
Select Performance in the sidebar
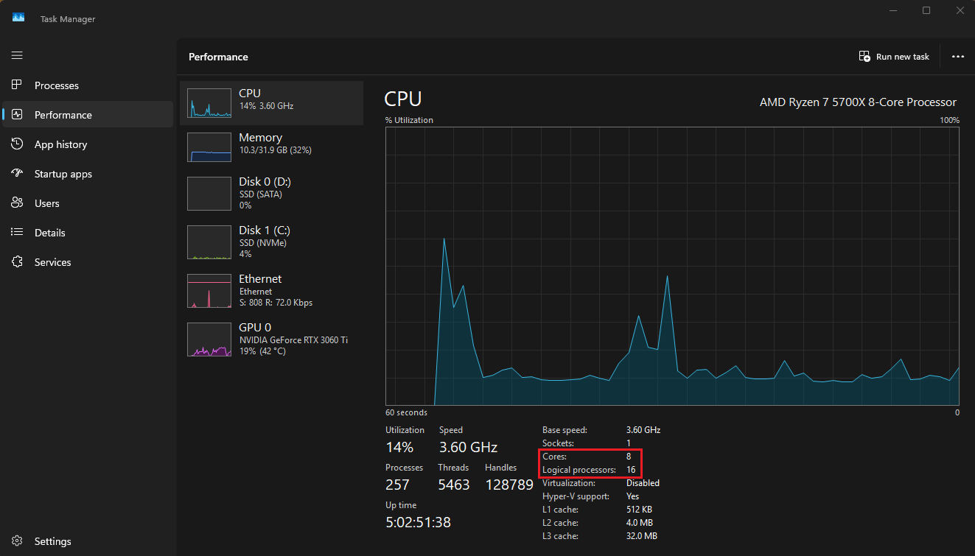[88, 115]
